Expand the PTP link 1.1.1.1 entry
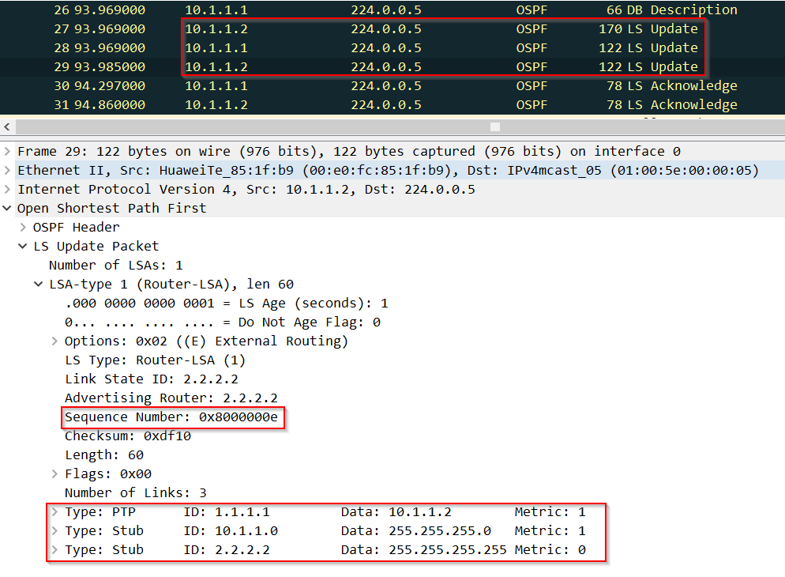The width and height of the screenshot is (785, 577). tap(54, 512)
